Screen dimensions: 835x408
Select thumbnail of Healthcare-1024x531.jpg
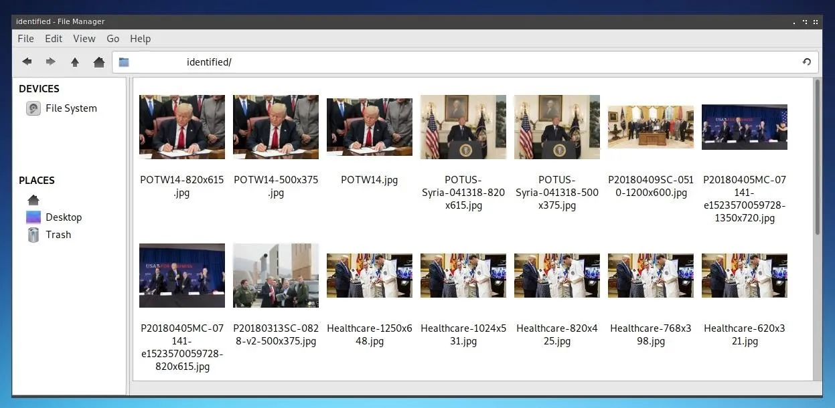[463, 276]
